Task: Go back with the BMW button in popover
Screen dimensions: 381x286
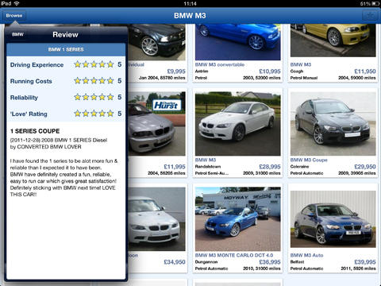Action: point(17,34)
